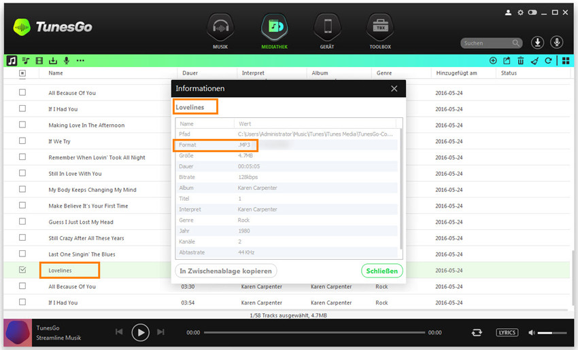This screenshot has height=350, width=578.
Task: Select the music note library icon
Action: pyautogui.click(x=12, y=60)
